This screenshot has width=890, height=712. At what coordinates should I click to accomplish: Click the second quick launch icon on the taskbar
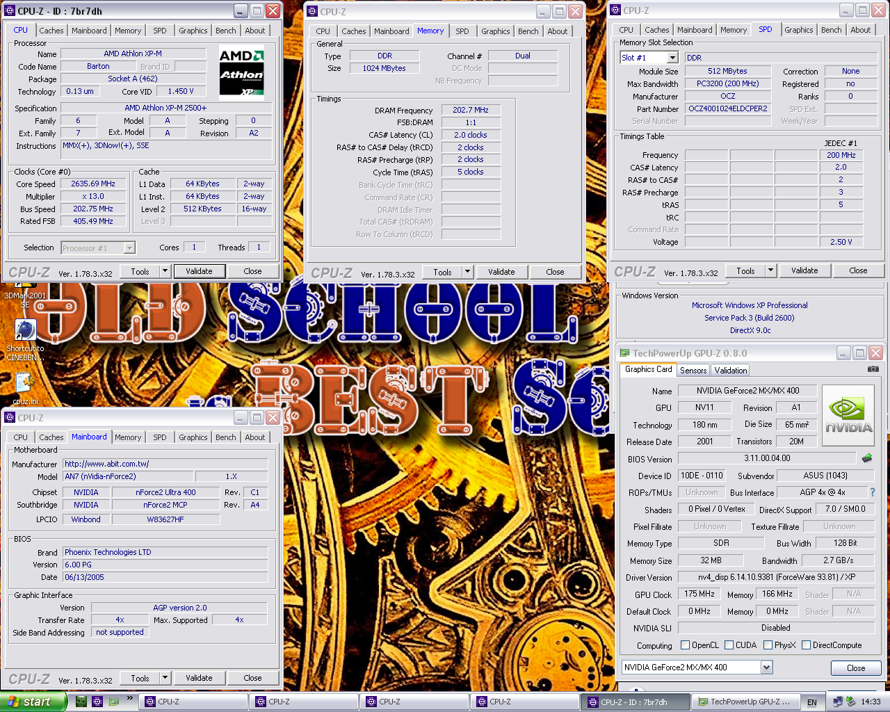[97, 702]
